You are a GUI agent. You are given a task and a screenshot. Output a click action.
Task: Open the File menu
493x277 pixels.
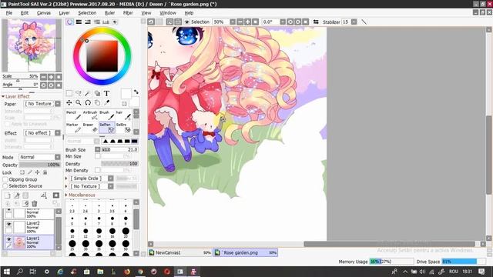tap(8, 13)
